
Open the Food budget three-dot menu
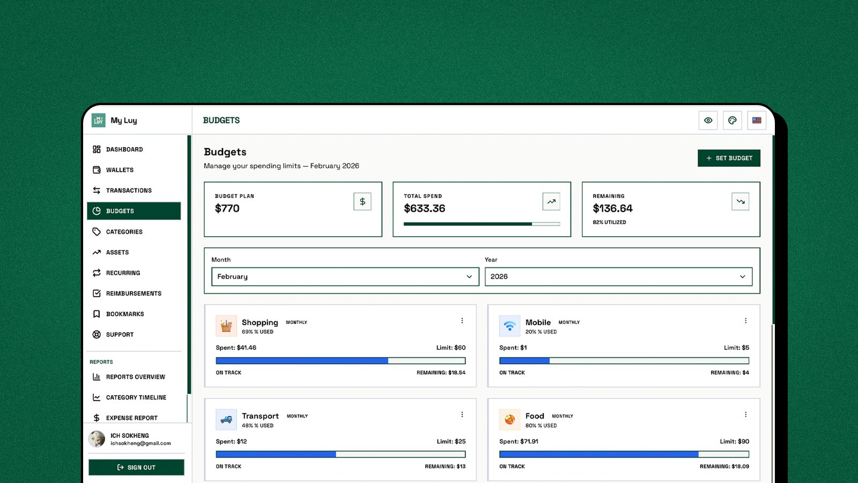[x=745, y=414]
